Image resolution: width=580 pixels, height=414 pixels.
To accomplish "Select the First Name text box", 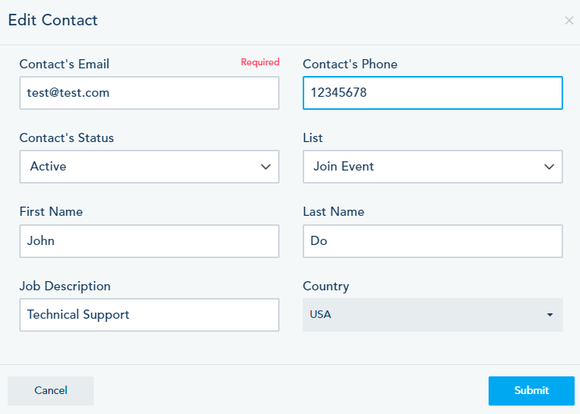I will tap(149, 241).
